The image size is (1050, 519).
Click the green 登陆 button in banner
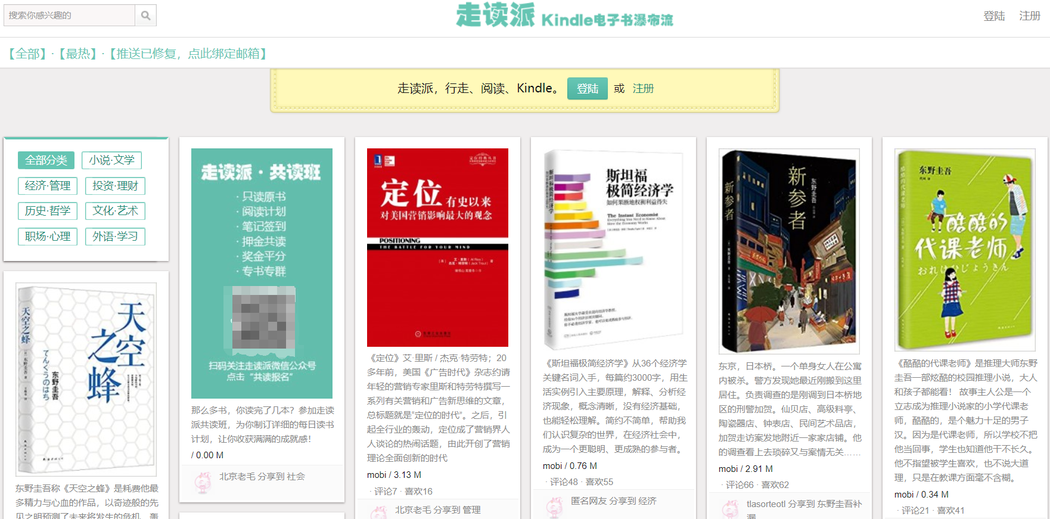pyautogui.click(x=588, y=88)
